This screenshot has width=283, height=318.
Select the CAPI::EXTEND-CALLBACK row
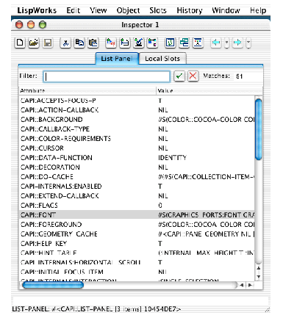(x=137, y=196)
